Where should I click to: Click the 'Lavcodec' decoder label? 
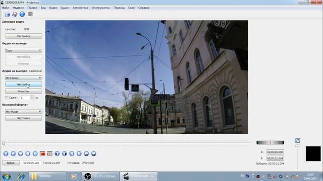tap(11, 29)
